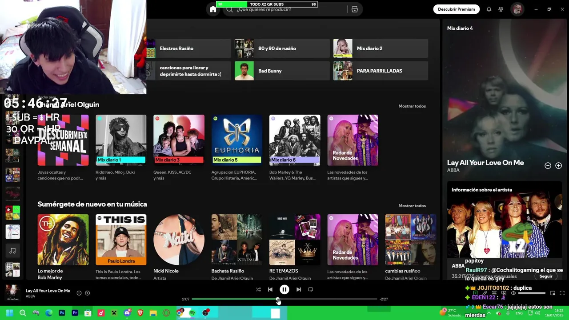The height and width of the screenshot is (320, 569).
Task: Toggle repeat mode
Action: [x=311, y=289]
